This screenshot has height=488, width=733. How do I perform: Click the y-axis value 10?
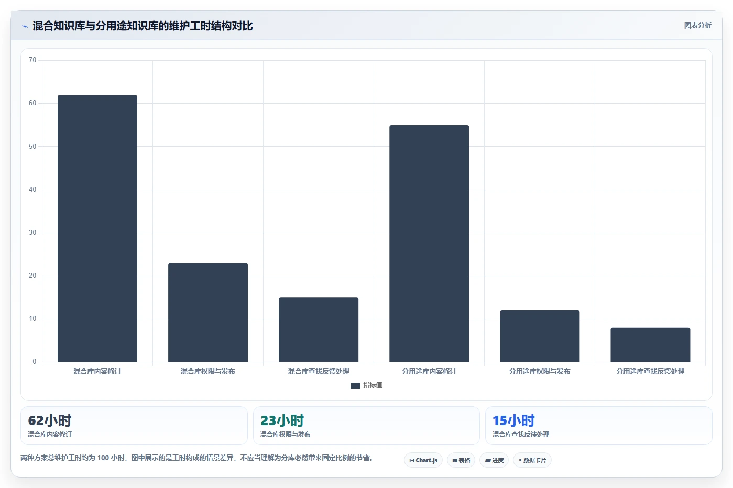click(x=32, y=319)
